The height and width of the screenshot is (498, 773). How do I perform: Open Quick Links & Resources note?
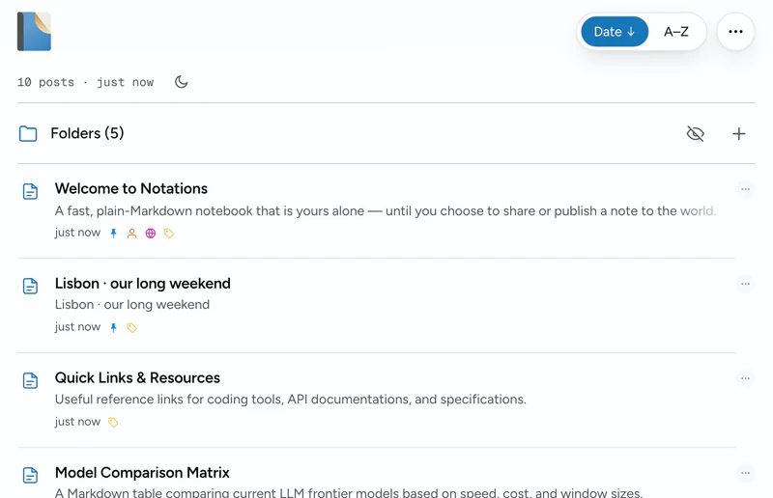[137, 377]
